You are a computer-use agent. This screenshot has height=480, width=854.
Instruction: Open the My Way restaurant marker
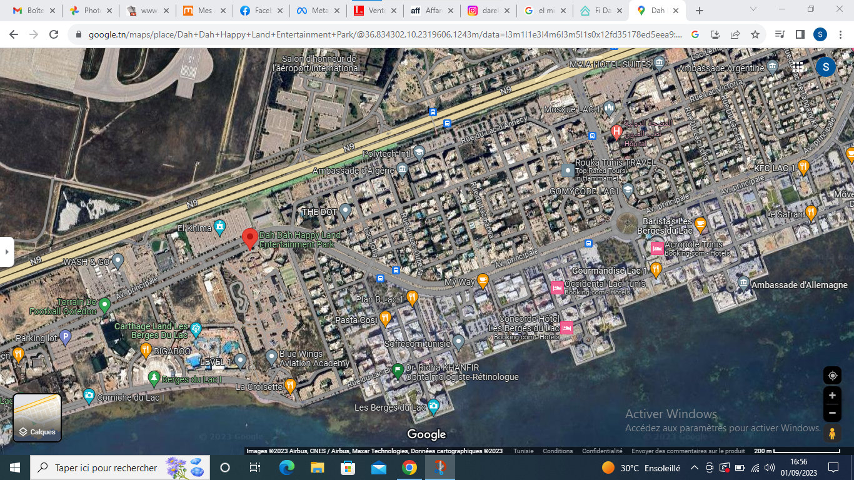[483, 281]
